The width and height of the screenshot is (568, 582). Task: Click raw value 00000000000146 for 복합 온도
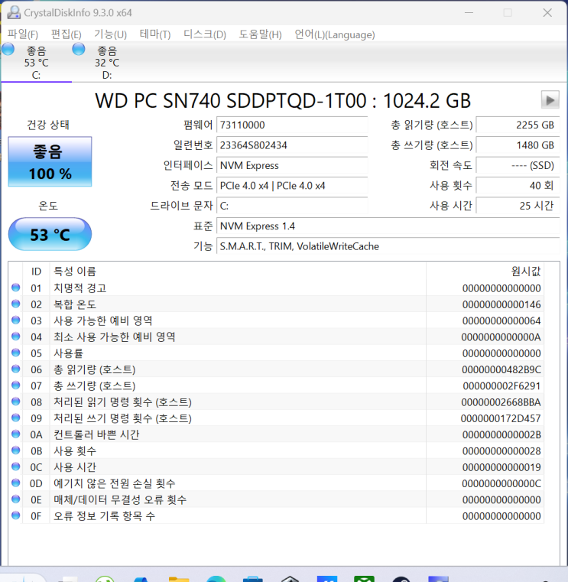[501, 304]
